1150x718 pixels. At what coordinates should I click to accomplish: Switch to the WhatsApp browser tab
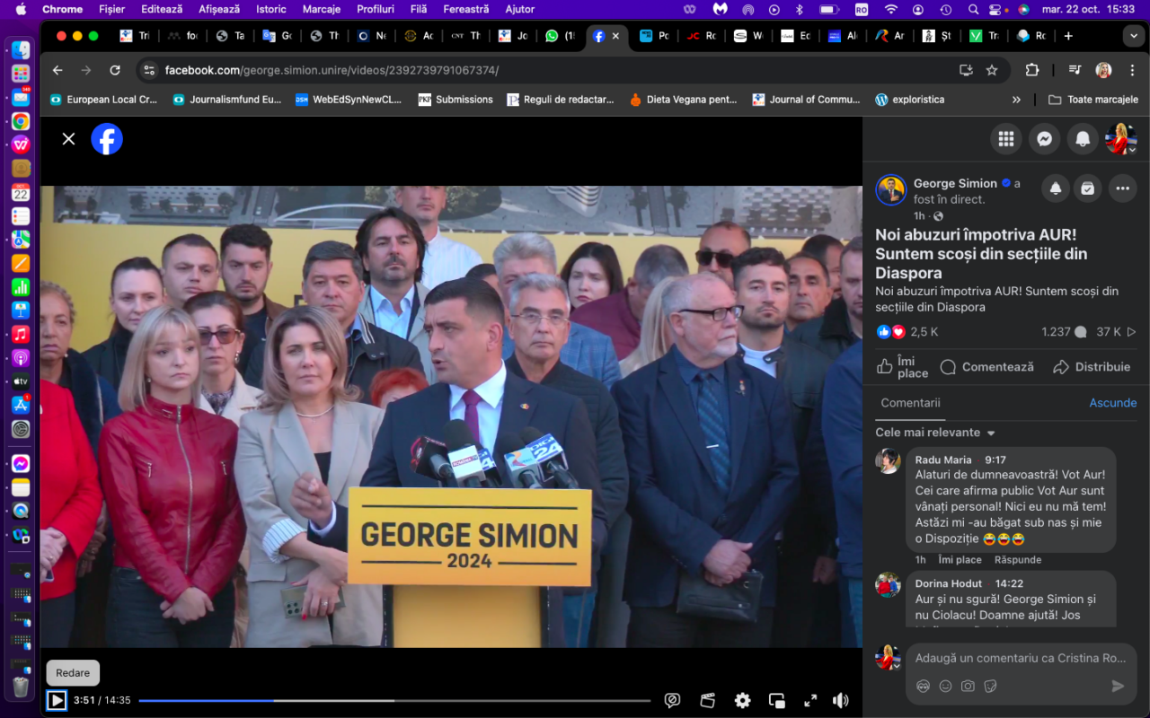click(x=560, y=36)
